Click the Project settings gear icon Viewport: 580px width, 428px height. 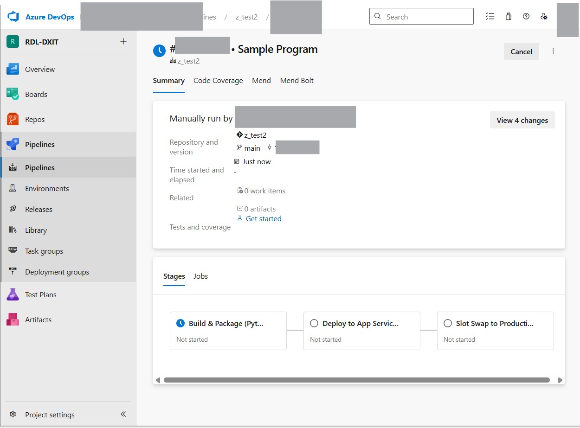pyautogui.click(x=13, y=415)
